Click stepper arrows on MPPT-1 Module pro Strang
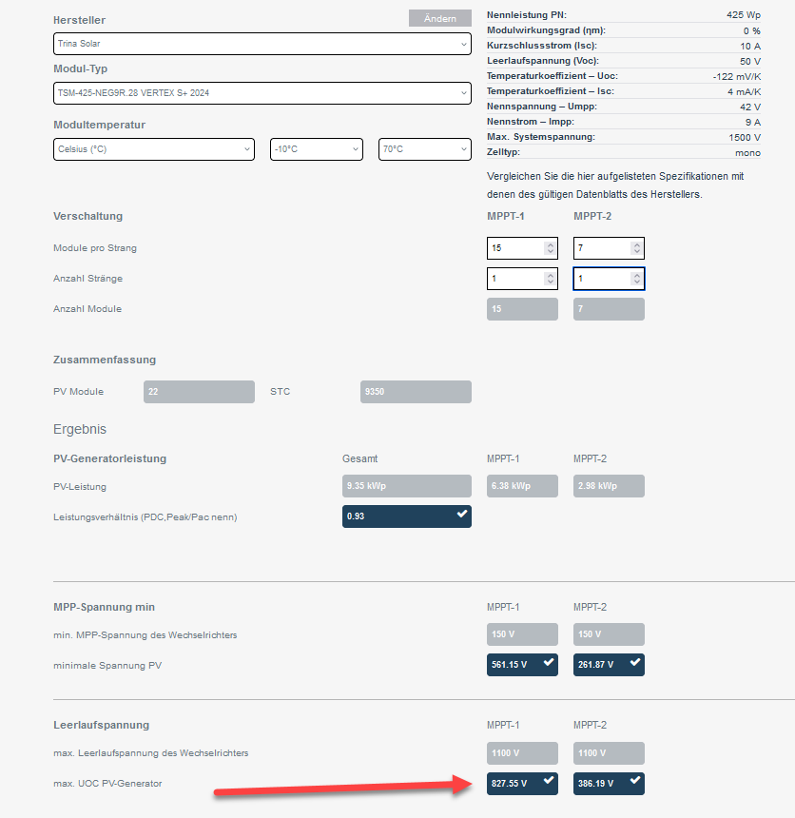This screenshot has height=818, width=795. pyautogui.click(x=550, y=248)
